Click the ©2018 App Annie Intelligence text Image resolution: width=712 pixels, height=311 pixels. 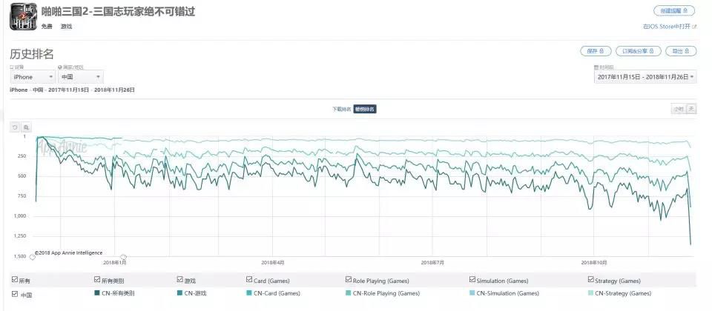[x=68, y=253]
